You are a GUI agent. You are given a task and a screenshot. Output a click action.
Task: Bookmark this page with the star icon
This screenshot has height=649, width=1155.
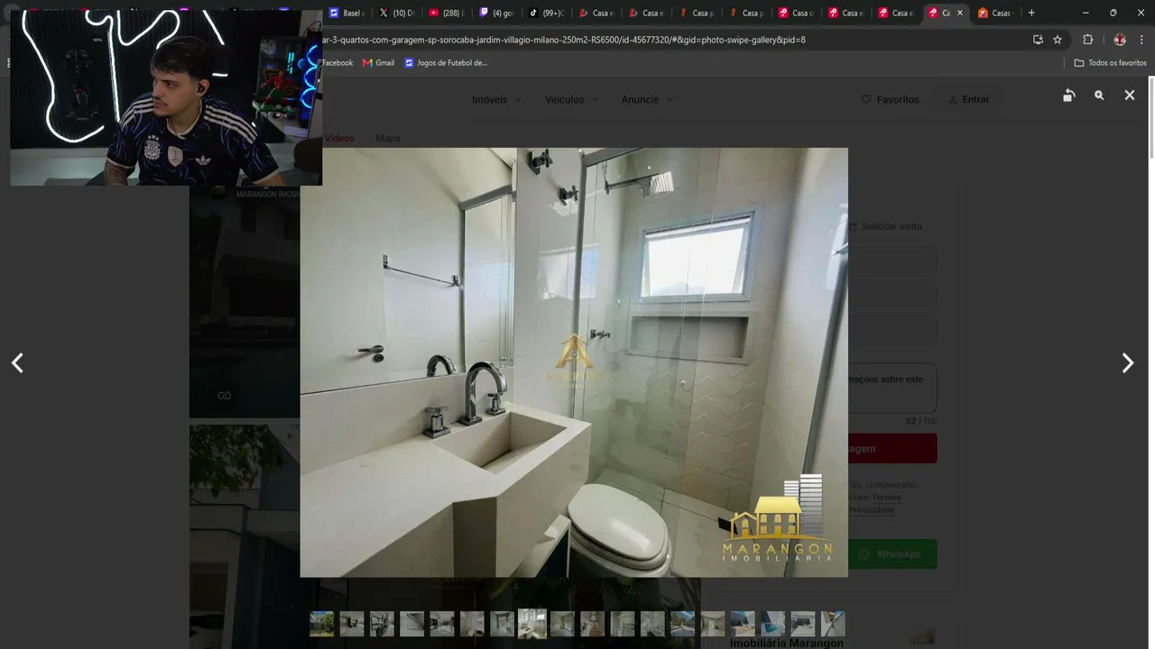[x=1058, y=40]
